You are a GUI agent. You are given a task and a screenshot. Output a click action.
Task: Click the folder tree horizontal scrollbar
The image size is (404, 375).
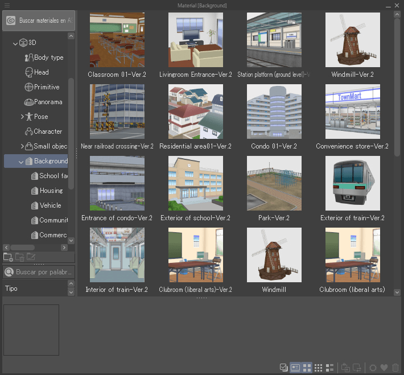tap(23, 248)
